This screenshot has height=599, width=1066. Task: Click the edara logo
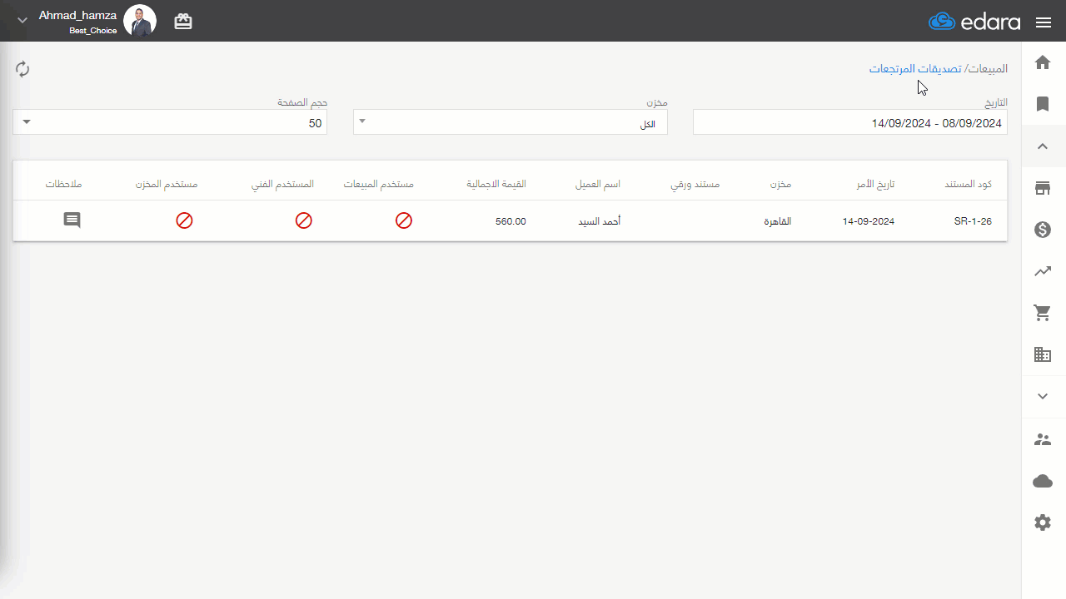(x=974, y=22)
